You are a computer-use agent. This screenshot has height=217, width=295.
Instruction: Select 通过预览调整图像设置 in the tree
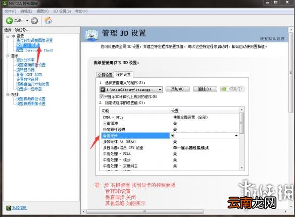point(34,40)
